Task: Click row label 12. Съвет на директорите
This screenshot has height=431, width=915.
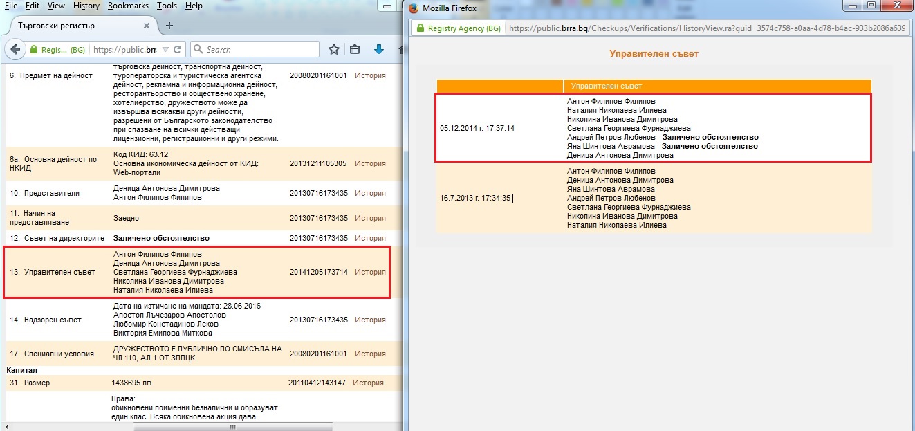Action: coord(56,238)
